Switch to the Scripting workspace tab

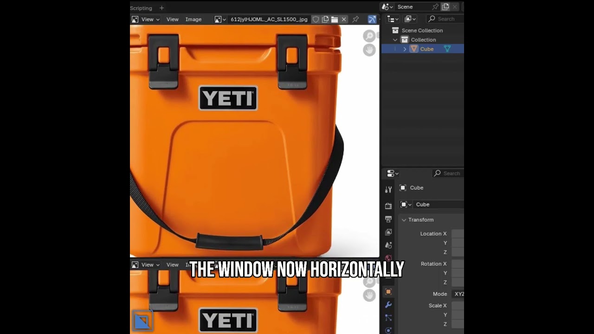click(141, 8)
